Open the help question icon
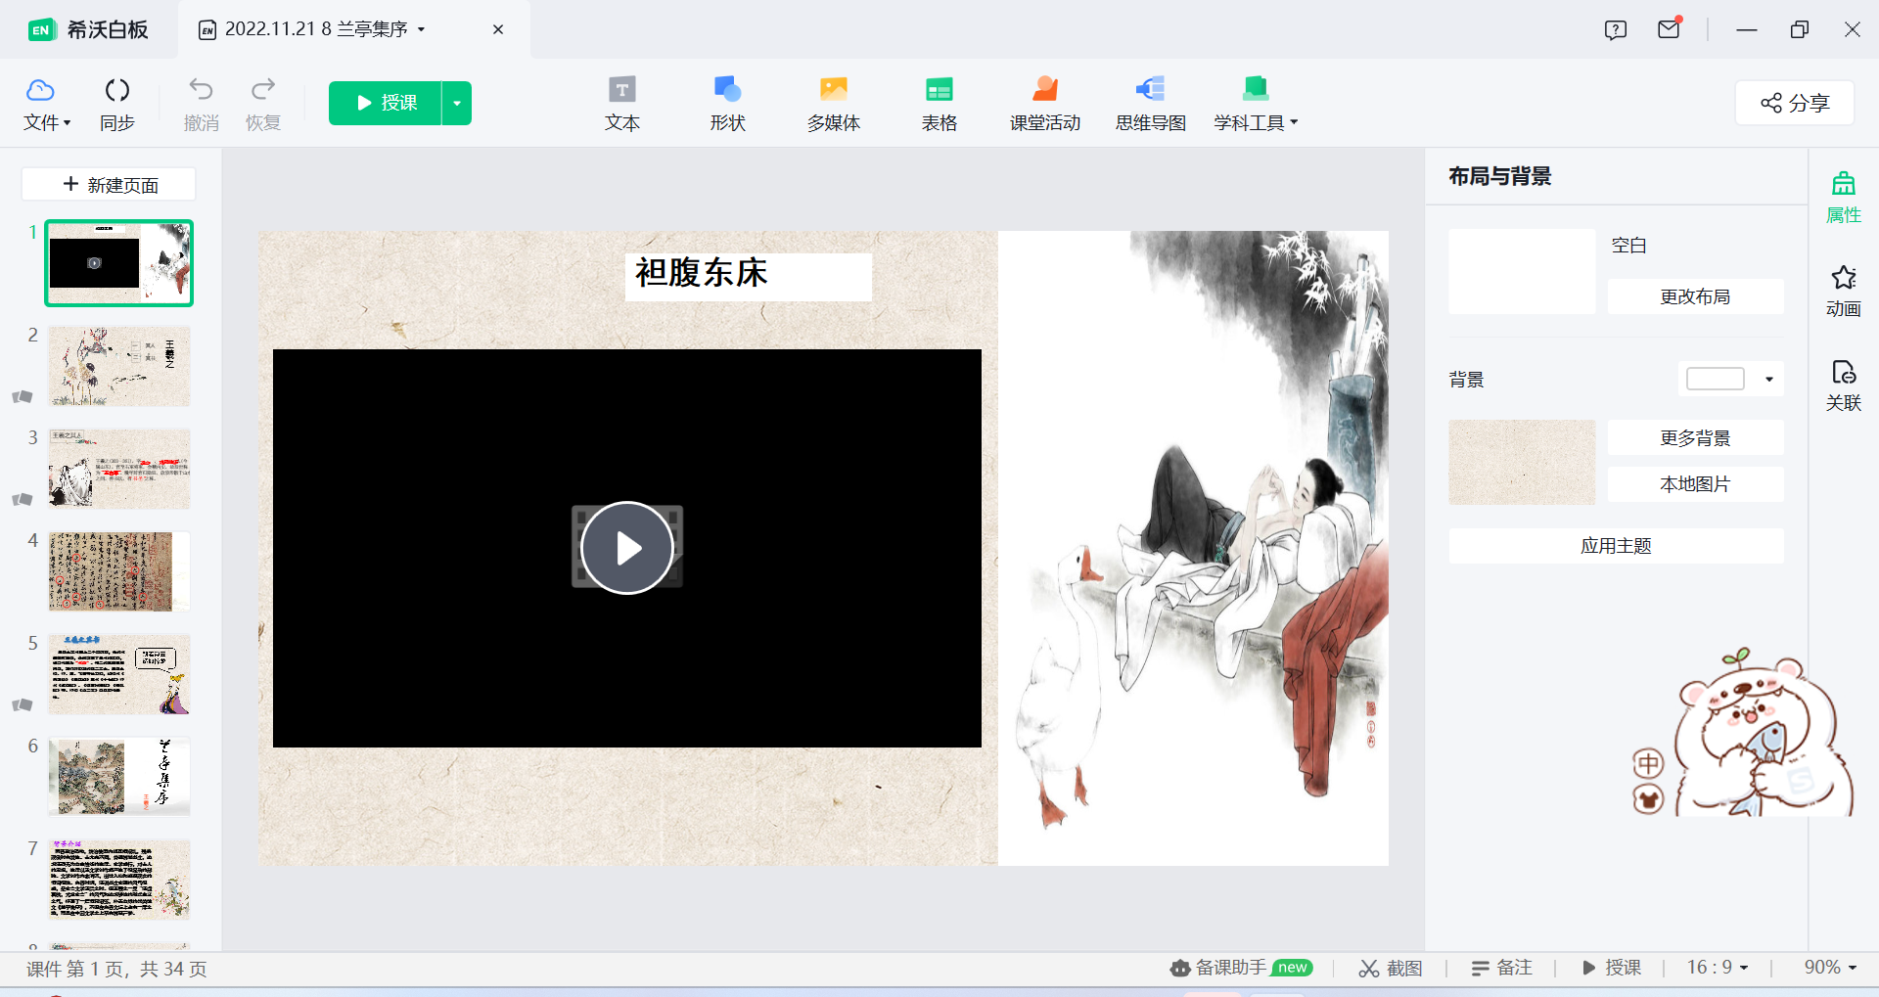 click(x=1616, y=29)
